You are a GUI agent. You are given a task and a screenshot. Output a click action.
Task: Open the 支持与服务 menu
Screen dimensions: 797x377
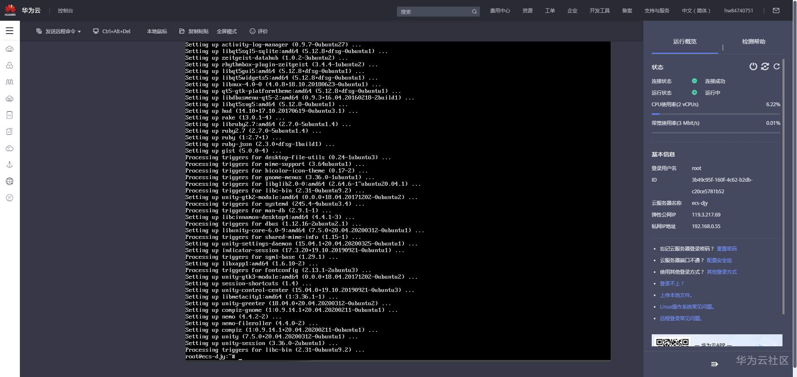pyautogui.click(x=657, y=11)
